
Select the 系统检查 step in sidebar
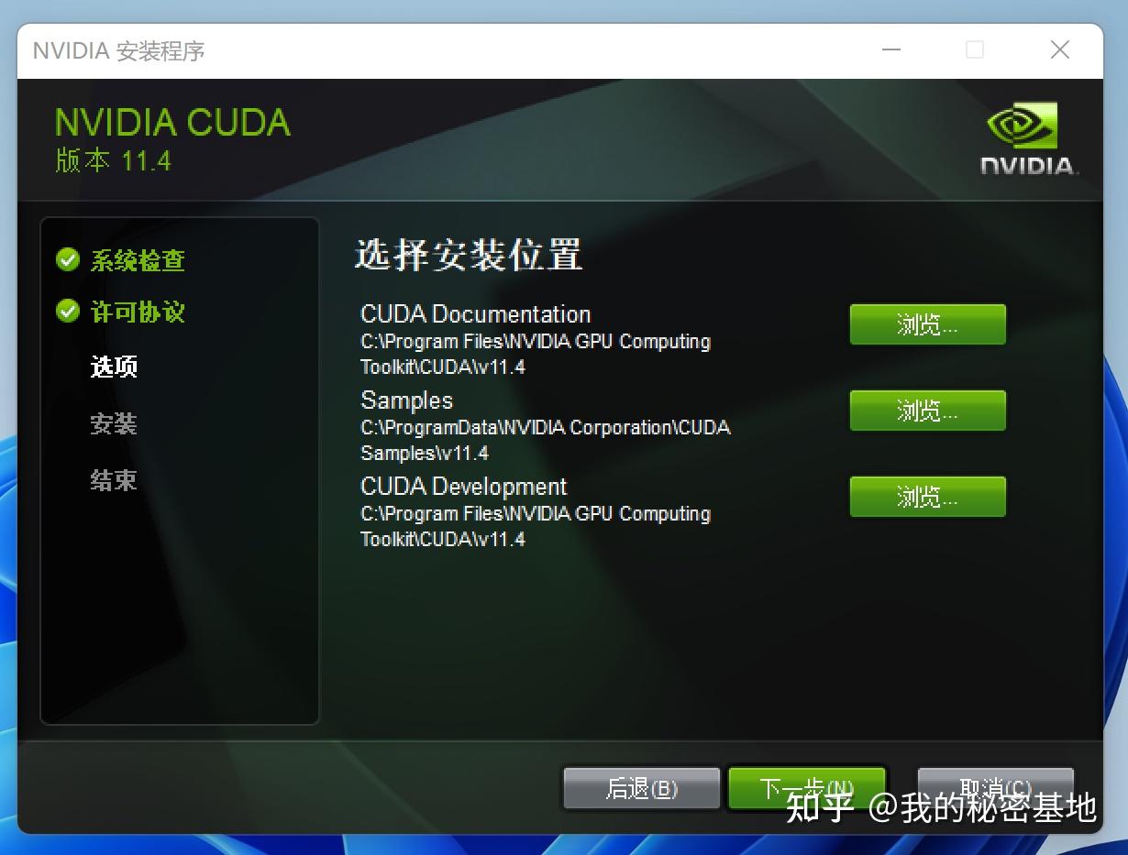pyautogui.click(x=138, y=260)
